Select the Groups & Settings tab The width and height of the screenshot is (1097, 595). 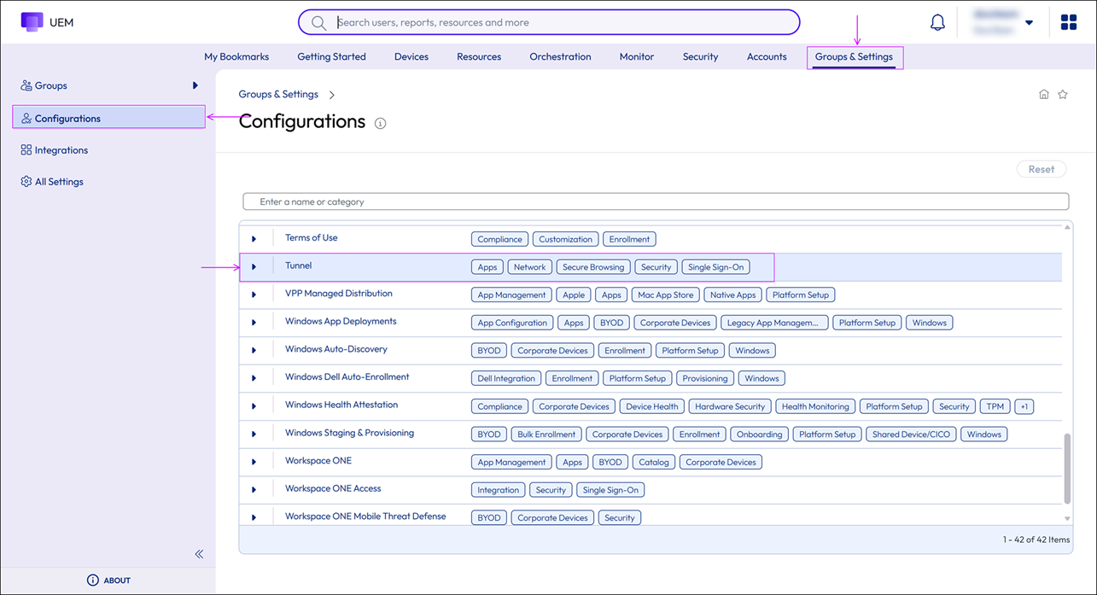854,57
